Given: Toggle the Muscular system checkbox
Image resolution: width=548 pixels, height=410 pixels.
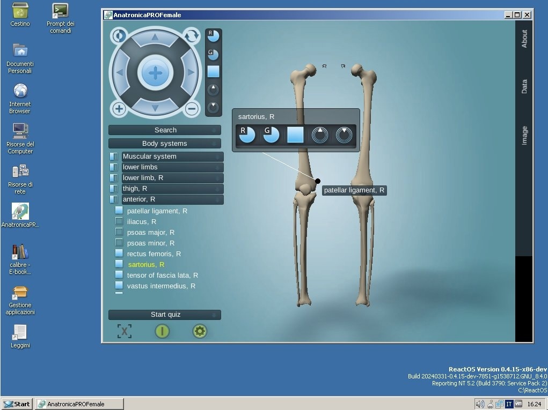Looking at the screenshot, I should 114,156.
